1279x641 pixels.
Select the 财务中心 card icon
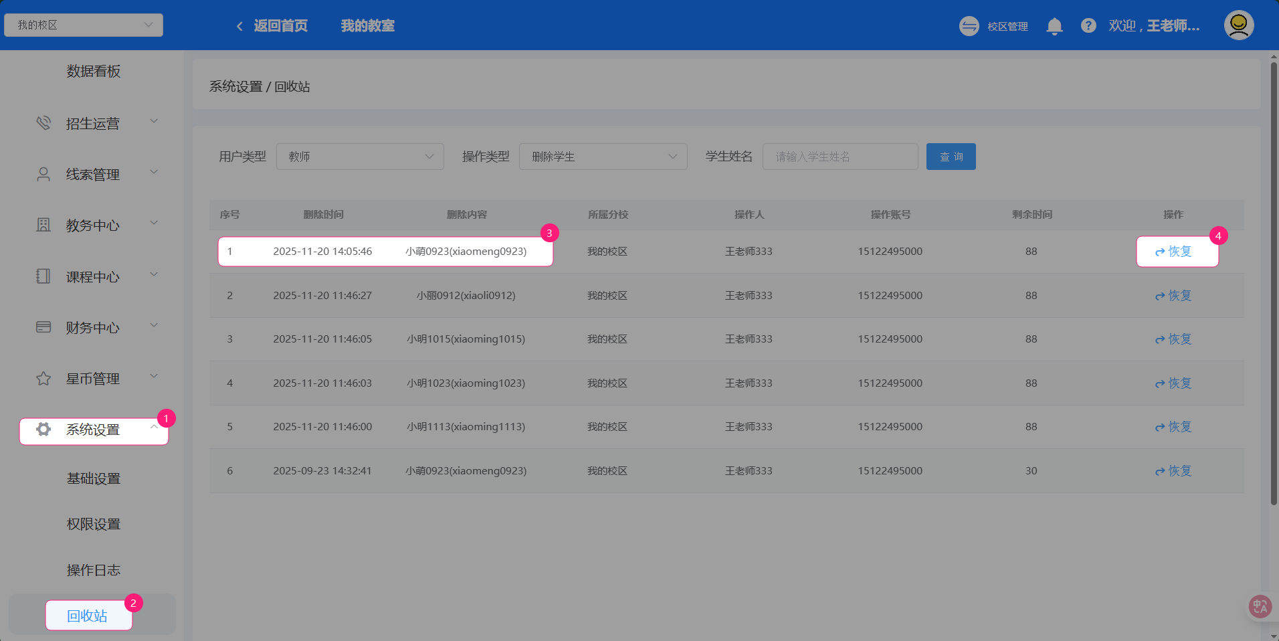pos(43,327)
